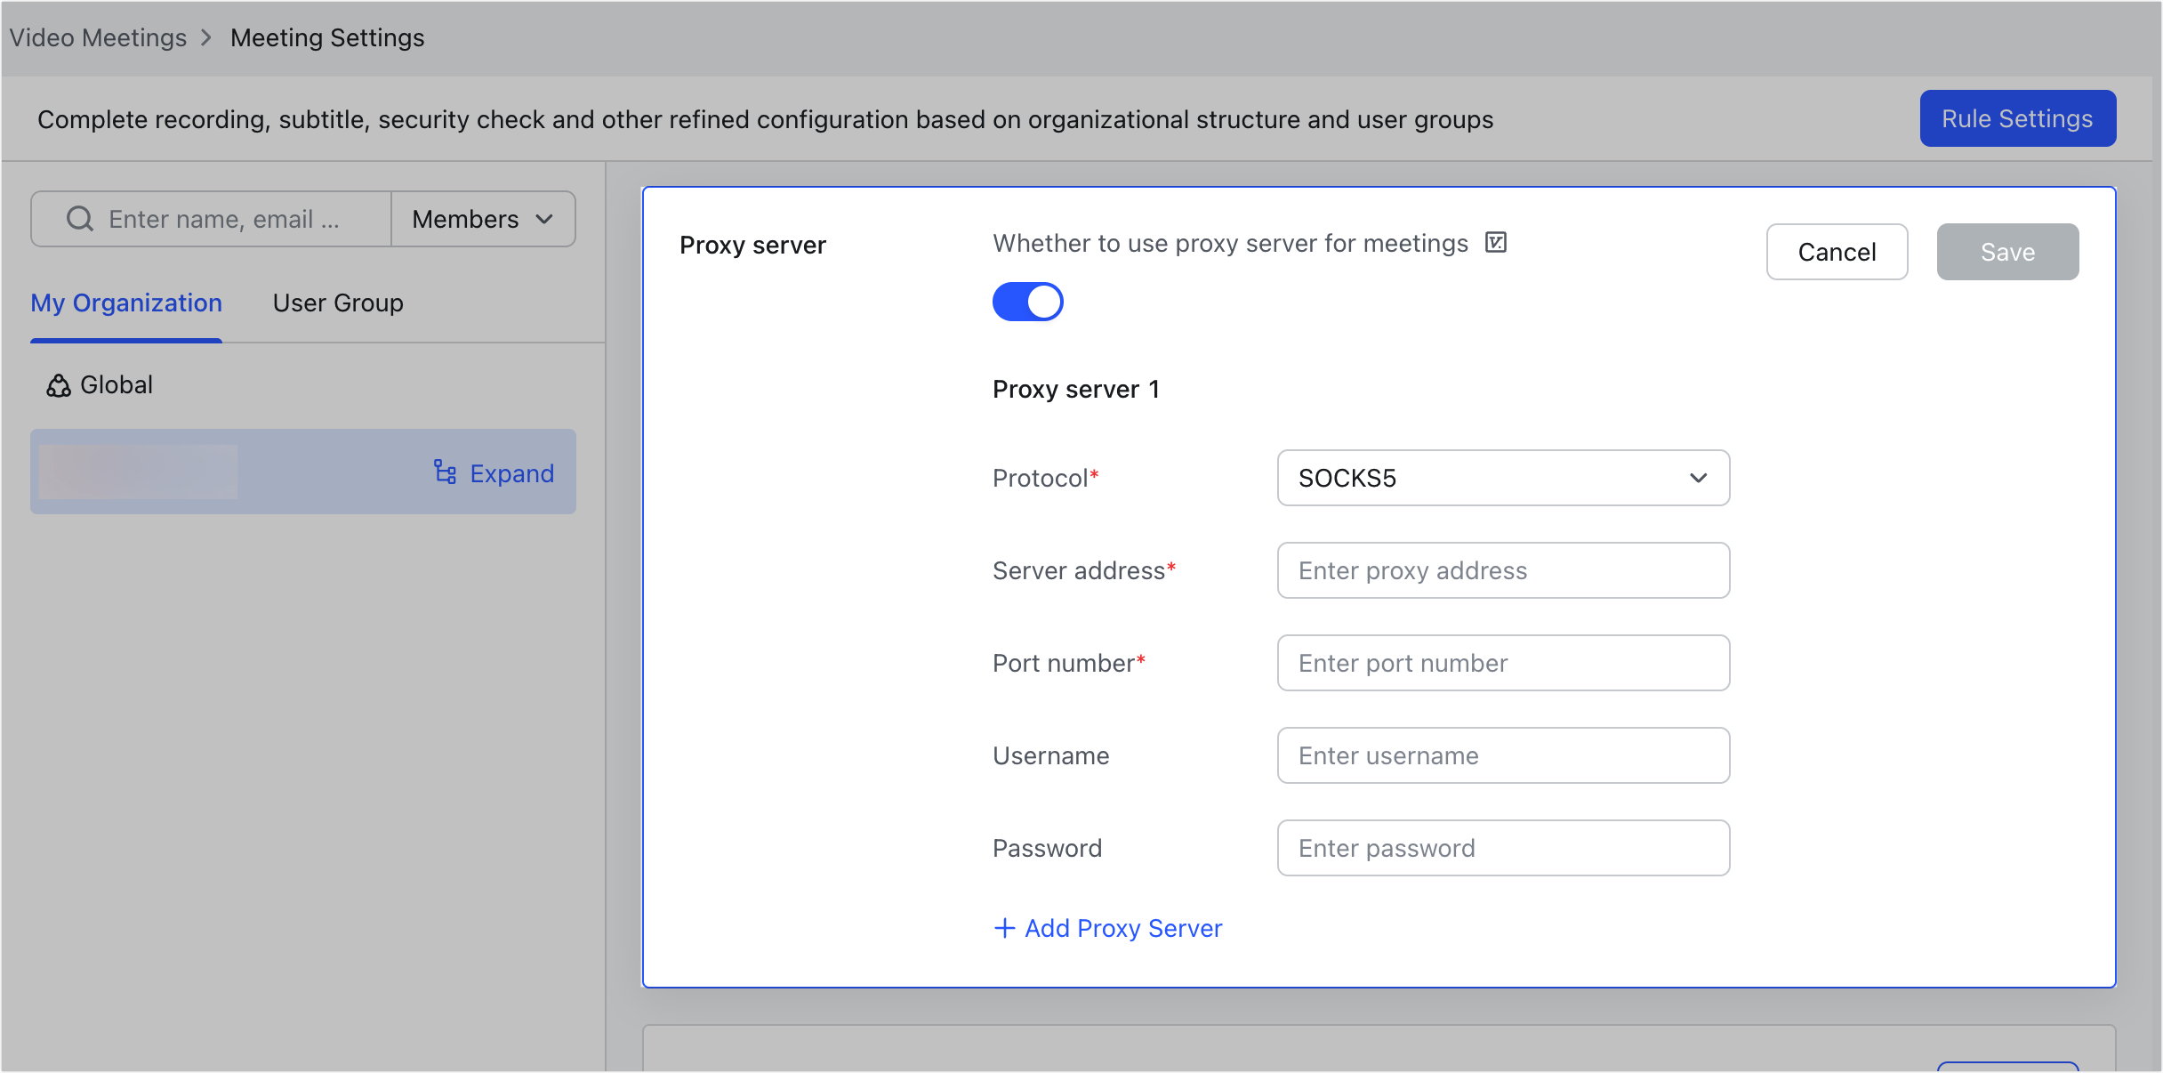Select the Global tree item
Viewport: 2163px width, 1073px height.
[x=100, y=384]
